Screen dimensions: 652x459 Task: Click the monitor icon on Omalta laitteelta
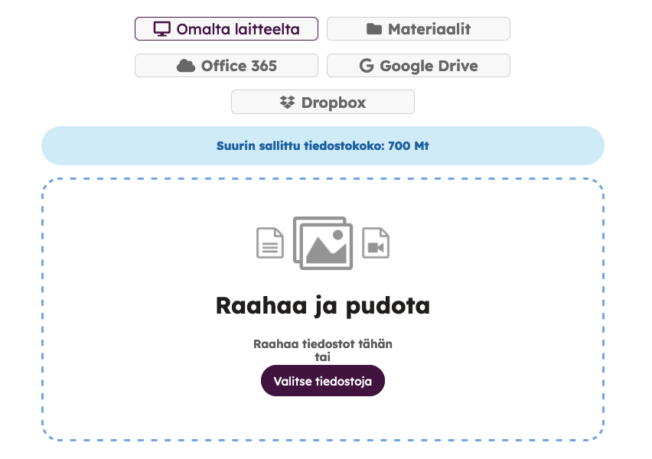click(161, 29)
